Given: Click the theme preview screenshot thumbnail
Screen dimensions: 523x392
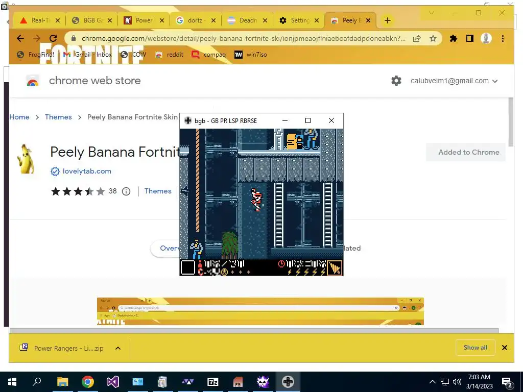Looking at the screenshot, I should click(x=260, y=311).
